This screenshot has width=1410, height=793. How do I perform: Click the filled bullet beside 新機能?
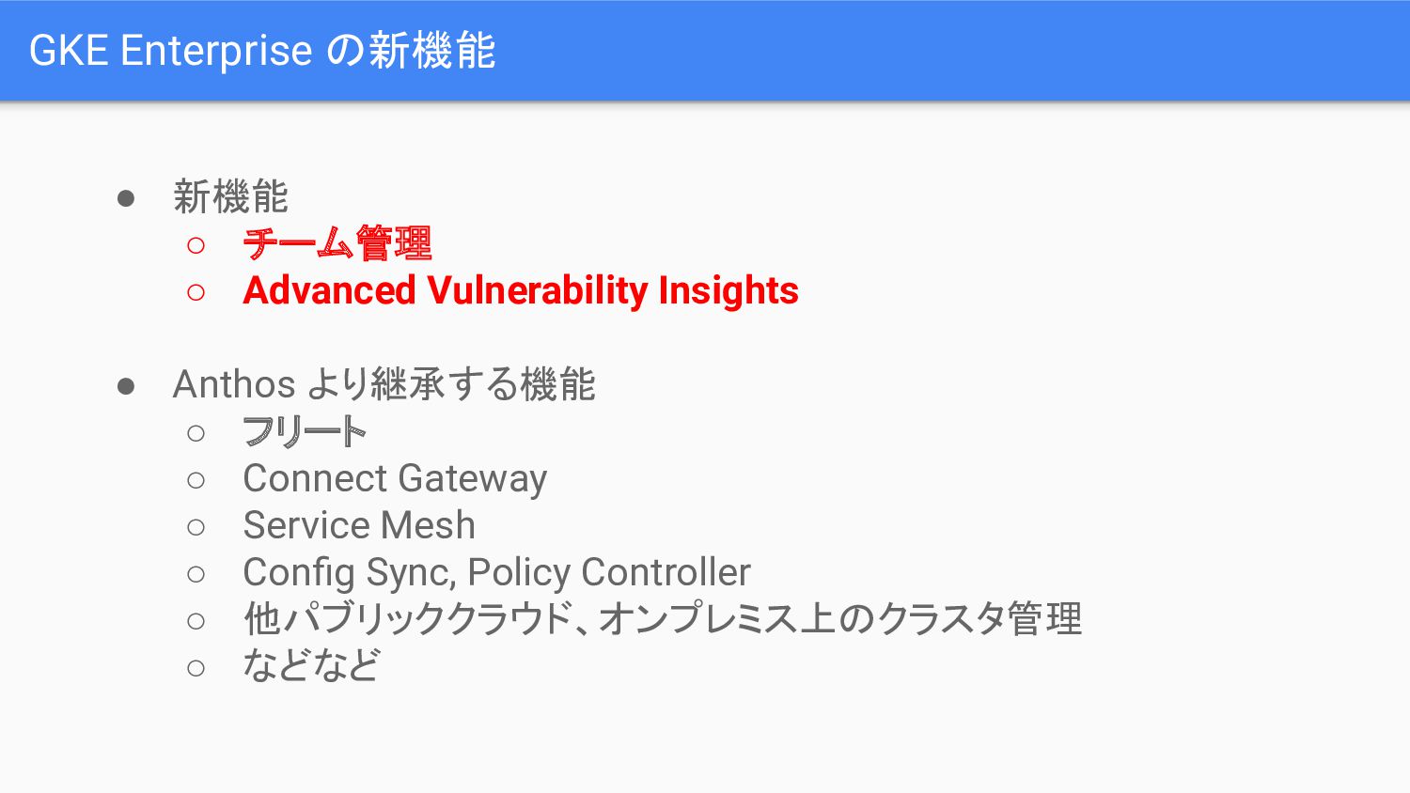pos(126,198)
